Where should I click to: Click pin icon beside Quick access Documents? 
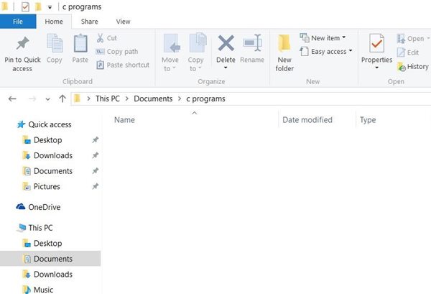tap(95, 171)
